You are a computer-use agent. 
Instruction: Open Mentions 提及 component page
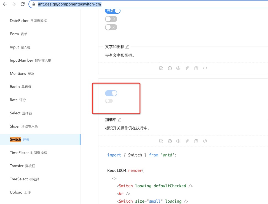coord(22,73)
